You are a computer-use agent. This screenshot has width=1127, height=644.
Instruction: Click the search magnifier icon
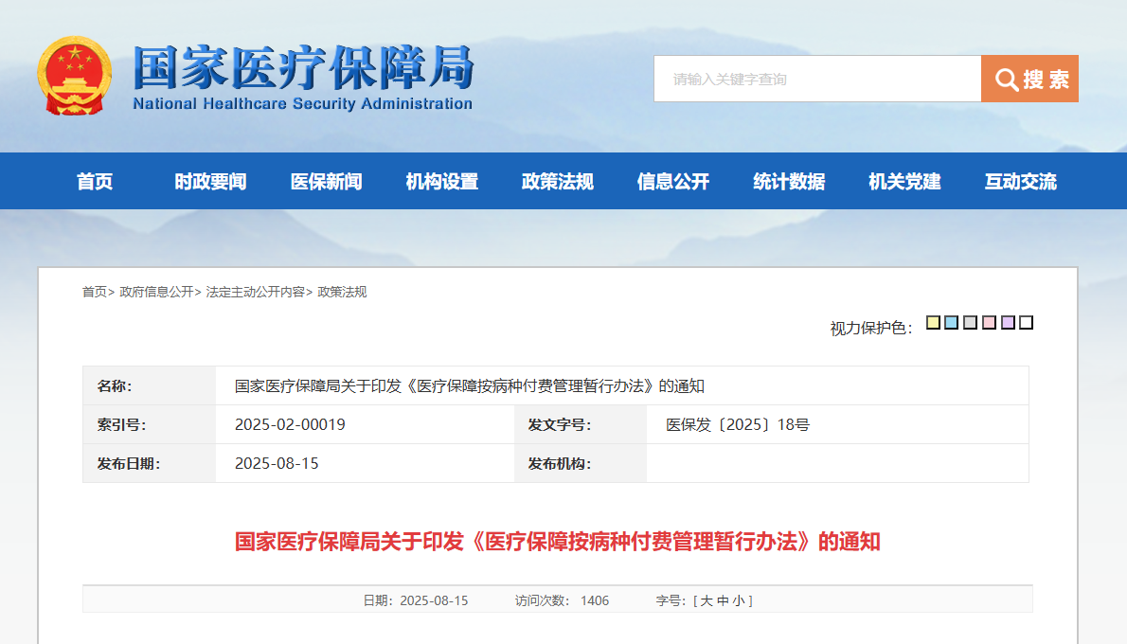point(1006,79)
